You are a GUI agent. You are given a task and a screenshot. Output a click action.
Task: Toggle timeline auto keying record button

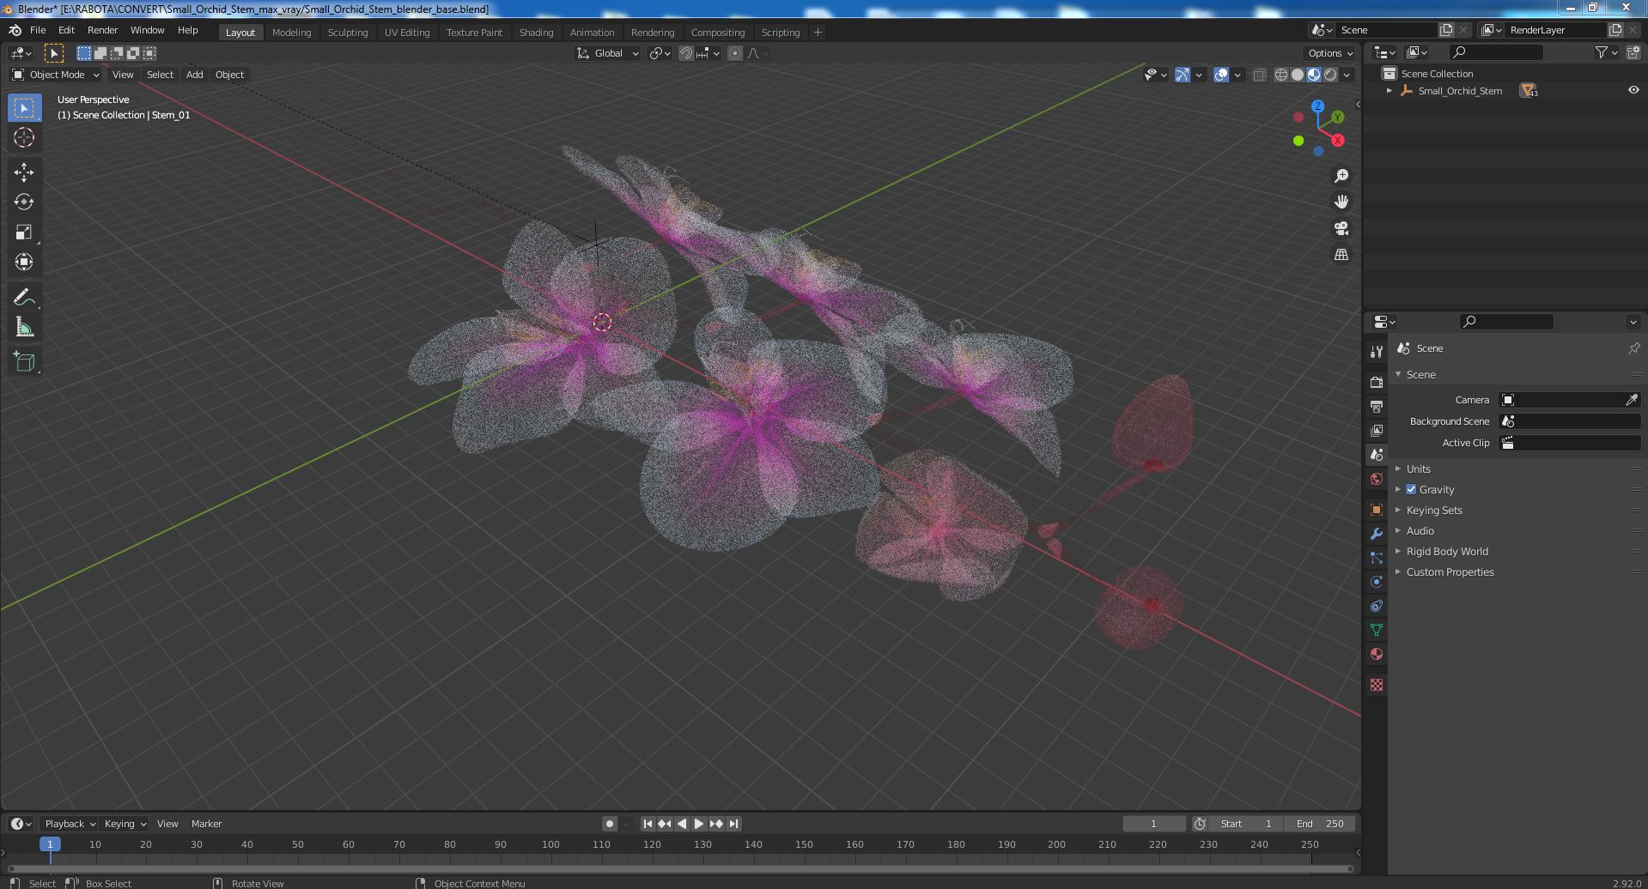(609, 824)
